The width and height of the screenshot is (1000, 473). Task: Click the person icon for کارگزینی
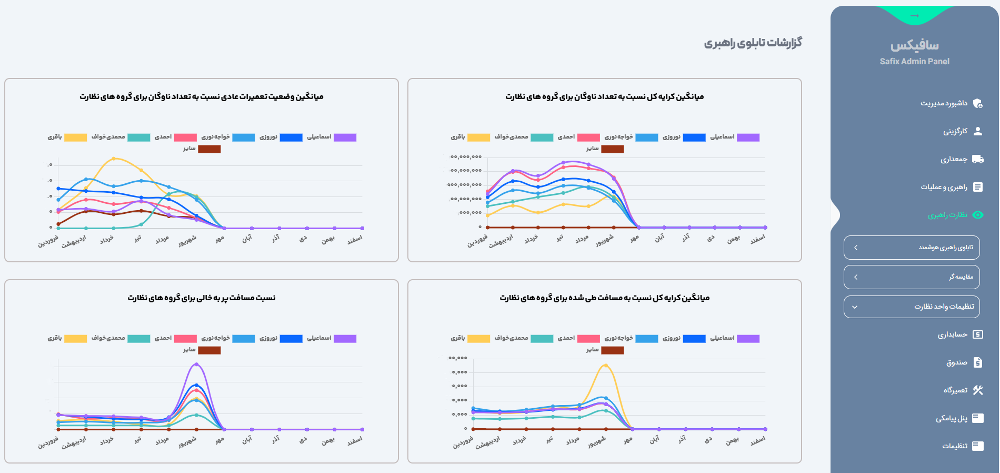(x=977, y=131)
